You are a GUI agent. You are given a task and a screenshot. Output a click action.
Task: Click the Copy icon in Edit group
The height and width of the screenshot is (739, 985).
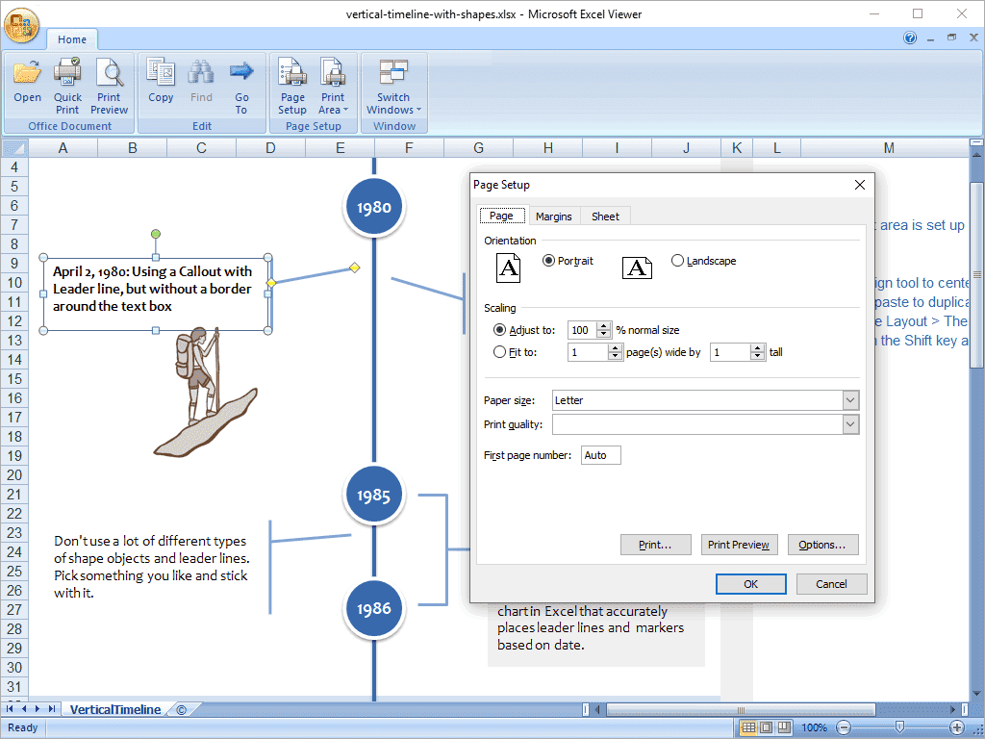coord(161,73)
